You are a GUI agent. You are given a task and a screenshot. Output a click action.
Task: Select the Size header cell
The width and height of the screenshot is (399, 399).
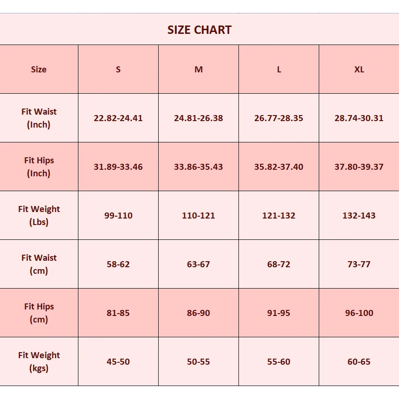tap(39, 69)
